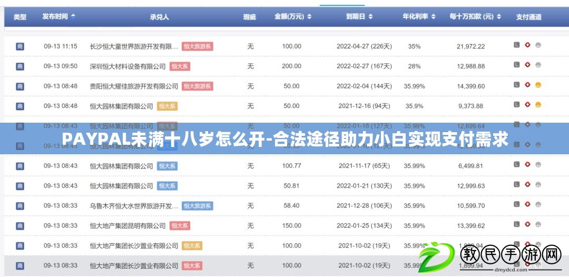Click the 类型 column header

(20, 17)
